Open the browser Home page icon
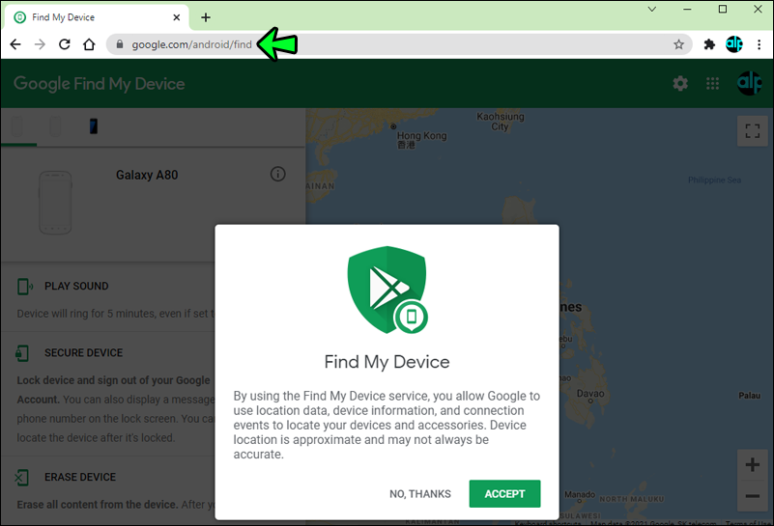Viewport: 774px width, 526px height. pos(89,44)
